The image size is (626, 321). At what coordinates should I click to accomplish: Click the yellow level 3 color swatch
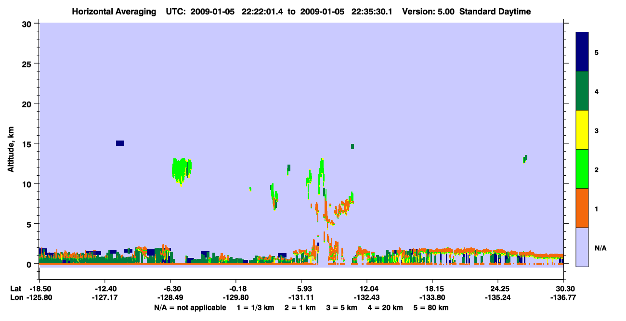point(582,130)
